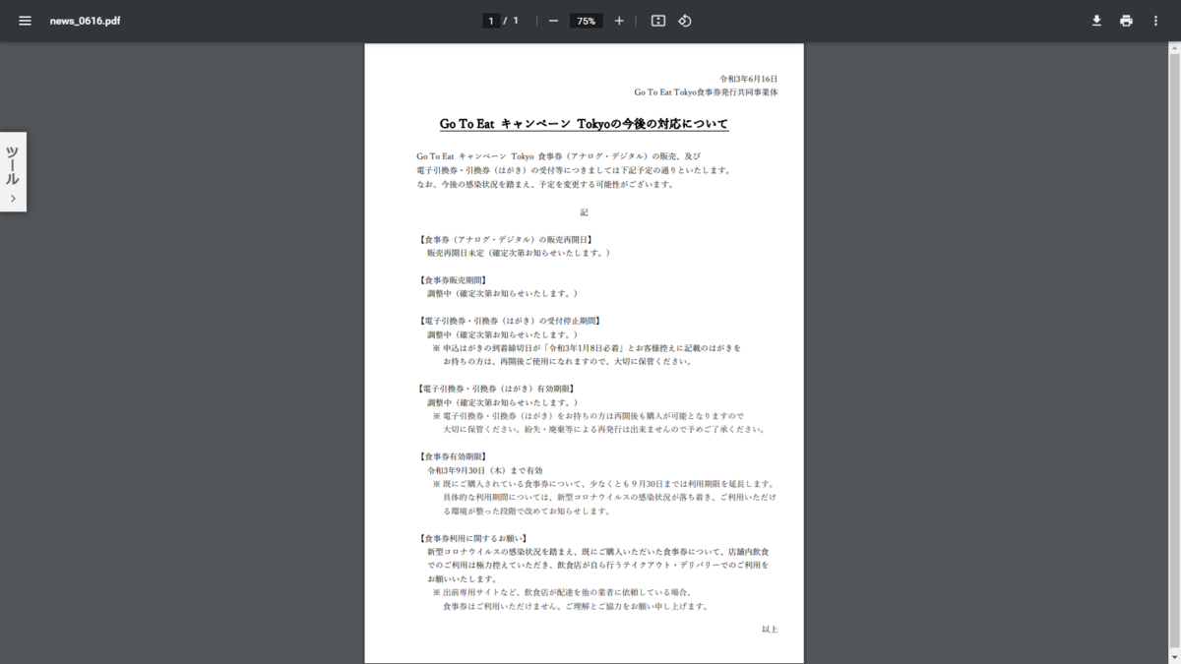The image size is (1181, 664).
Task: Click the Go To Eat Tokyo食事券発行共同事業体 line
Action: (706, 92)
